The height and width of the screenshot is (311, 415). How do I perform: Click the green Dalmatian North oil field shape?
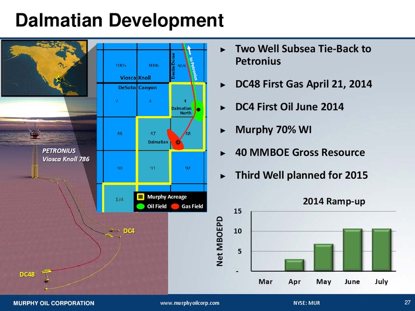click(x=198, y=111)
